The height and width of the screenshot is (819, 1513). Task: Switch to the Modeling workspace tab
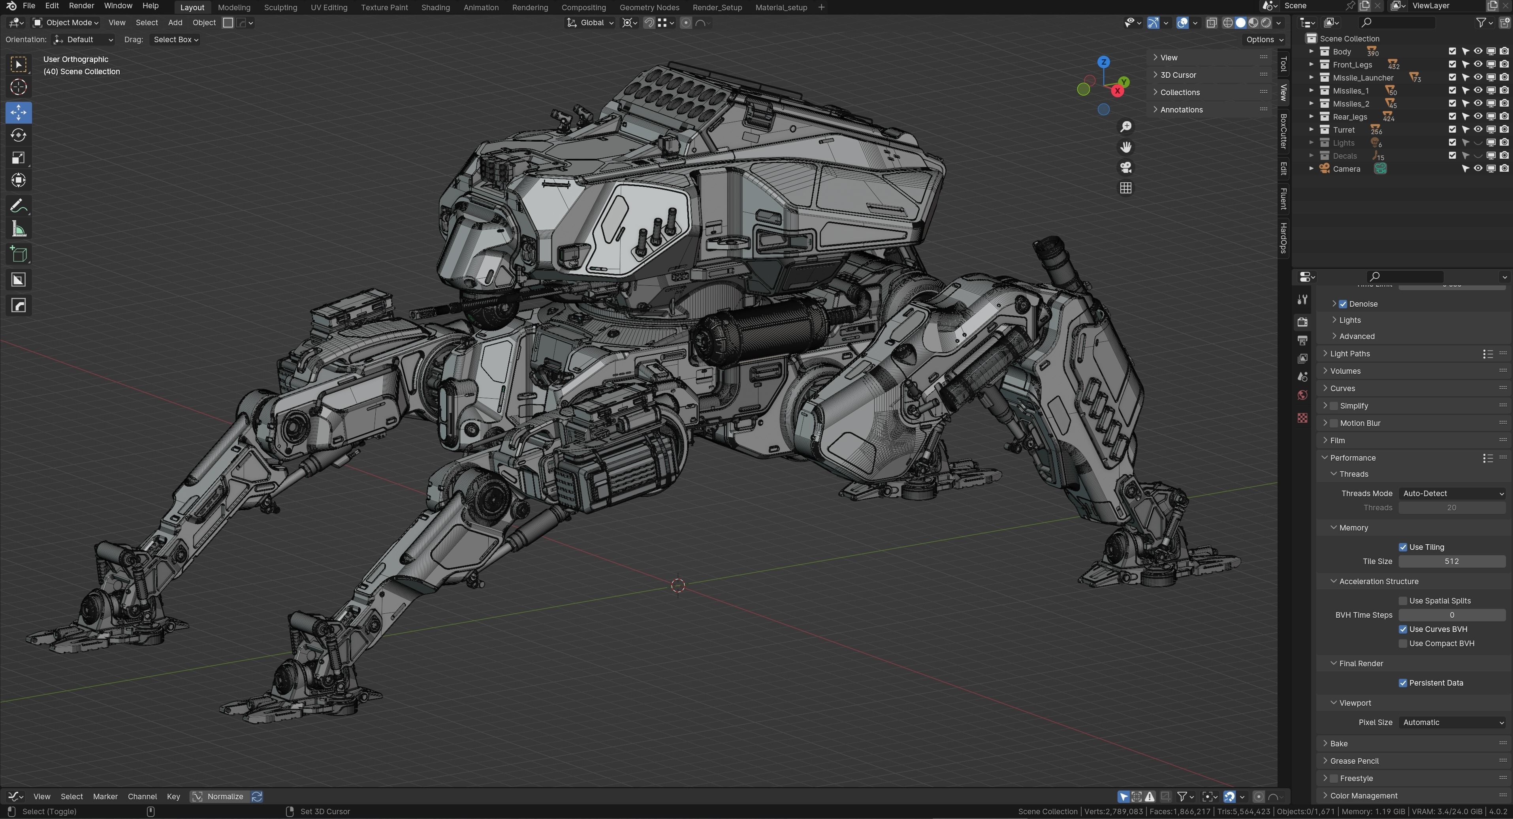(x=234, y=7)
